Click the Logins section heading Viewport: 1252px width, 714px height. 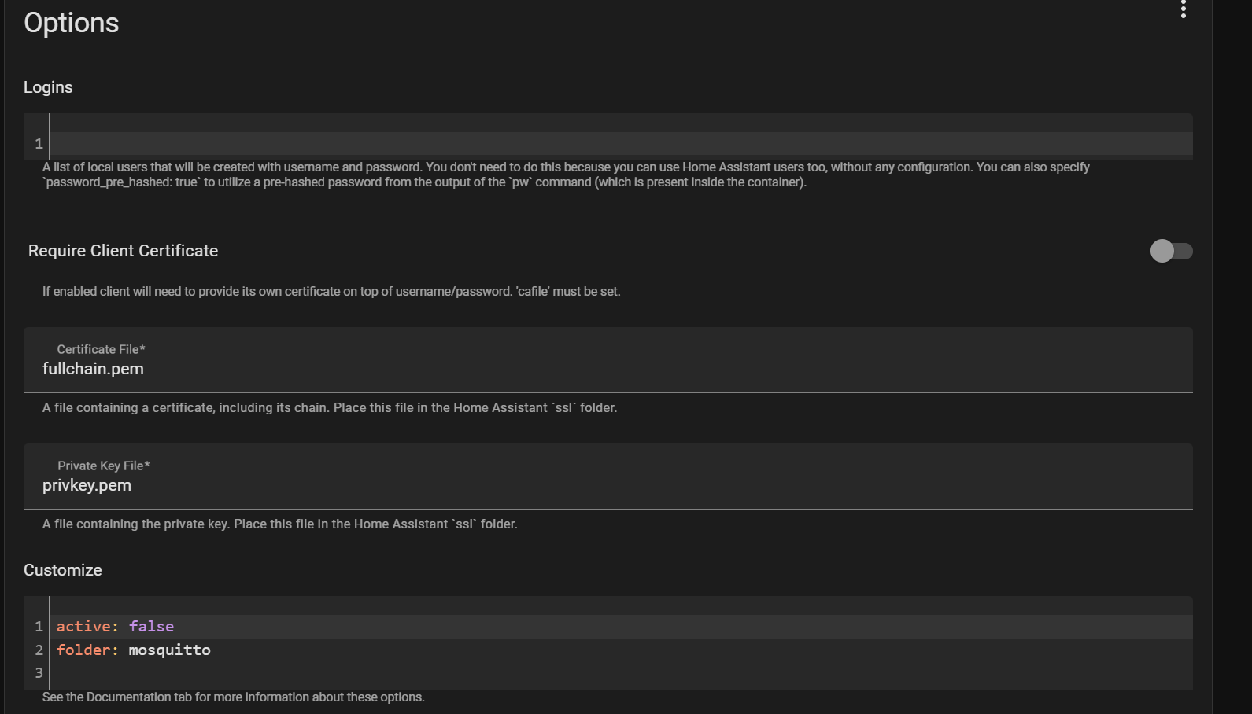pos(48,87)
